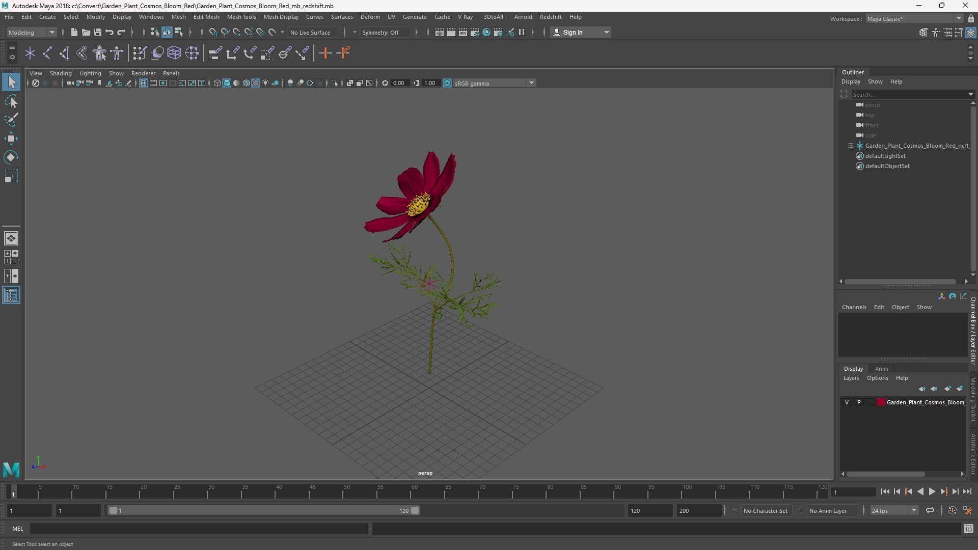Open the Shading panel menu

pyautogui.click(x=61, y=73)
